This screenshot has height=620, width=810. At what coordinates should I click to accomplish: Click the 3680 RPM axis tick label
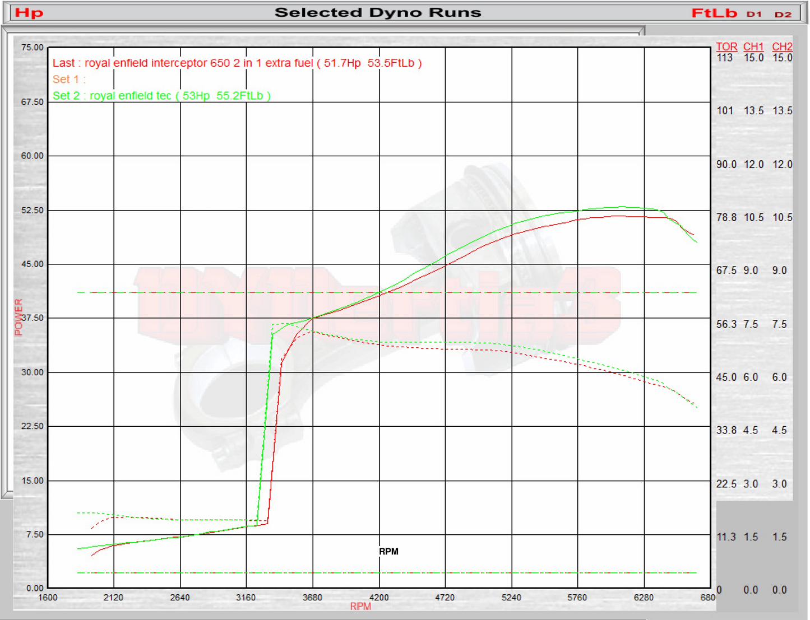(312, 598)
